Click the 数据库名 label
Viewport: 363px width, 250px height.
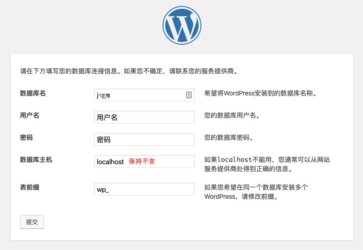click(33, 93)
